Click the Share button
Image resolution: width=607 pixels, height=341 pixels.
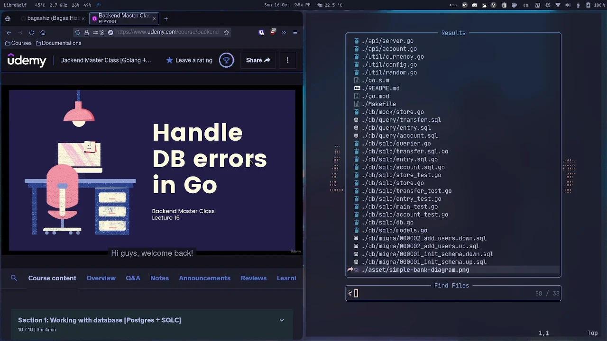[x=258, y=60]
